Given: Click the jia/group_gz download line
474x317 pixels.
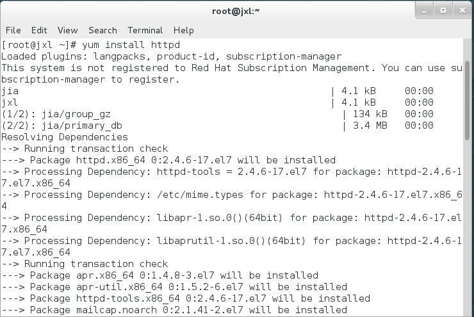Looking at the screenshot, I should tap(61, 114).
